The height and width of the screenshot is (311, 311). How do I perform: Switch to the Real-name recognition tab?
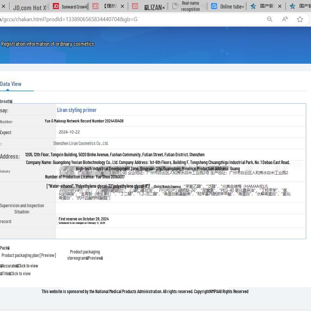[x=190, y=6]
